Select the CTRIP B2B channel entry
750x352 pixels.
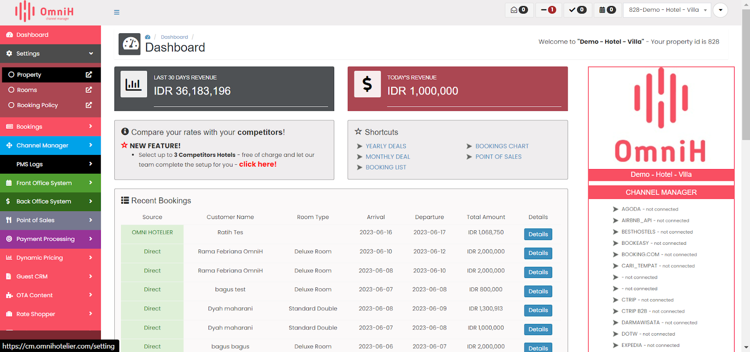click(653, 311)
